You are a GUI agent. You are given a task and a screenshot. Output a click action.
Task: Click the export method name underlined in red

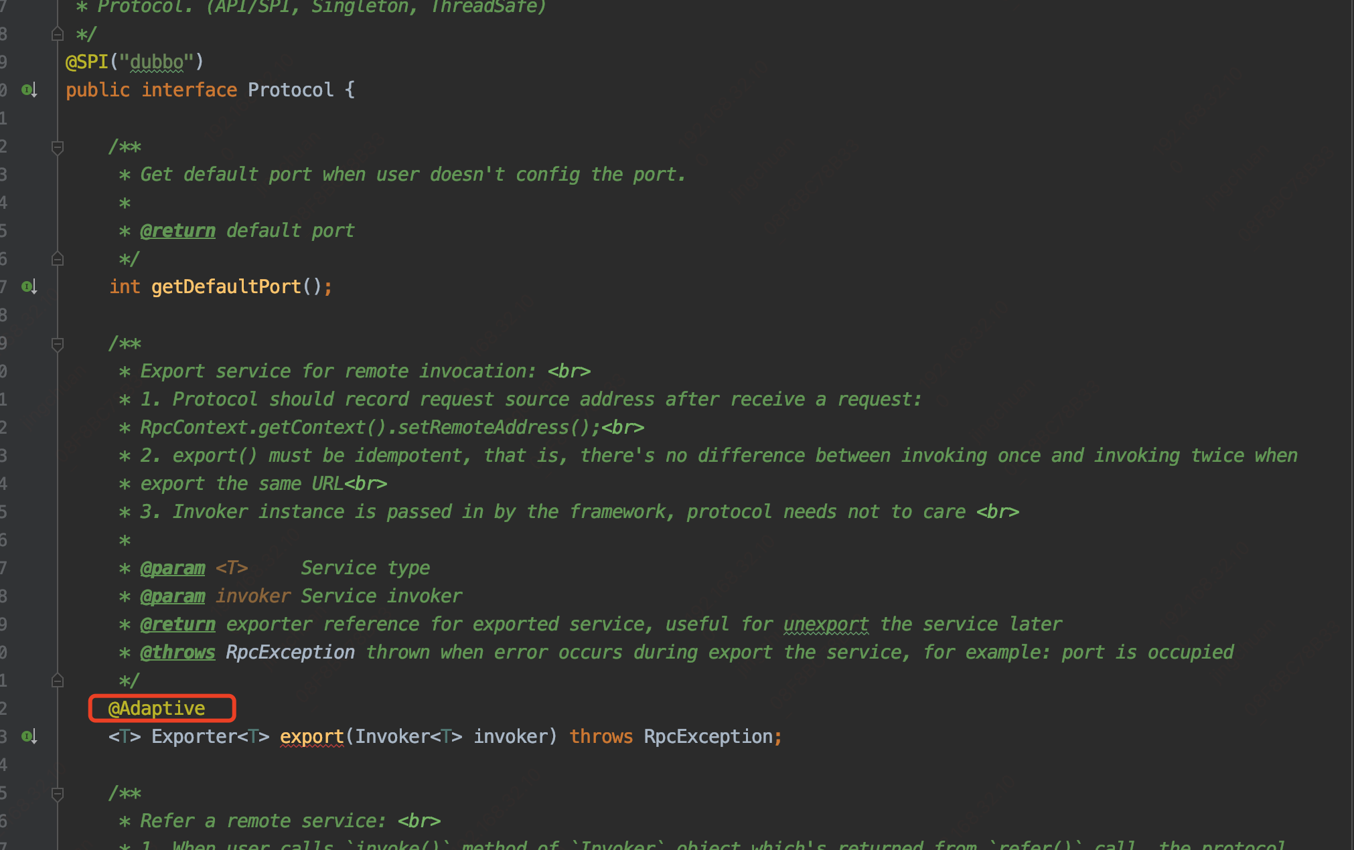pyautogui.click(x=311, y=736)
